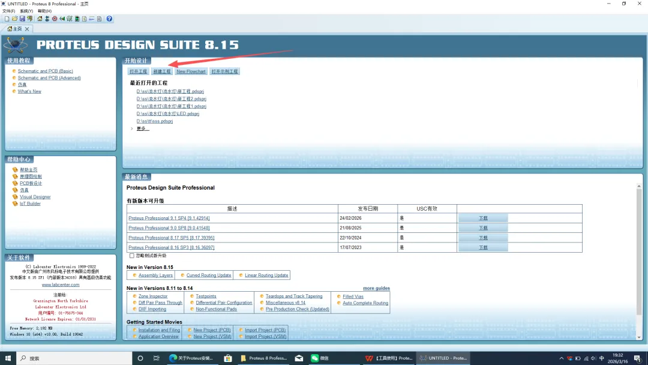Toggle 忽略测试版升级 checkbox
Image resolution: width=648 pixels, height=365 pixels.
tap(132, 256)
